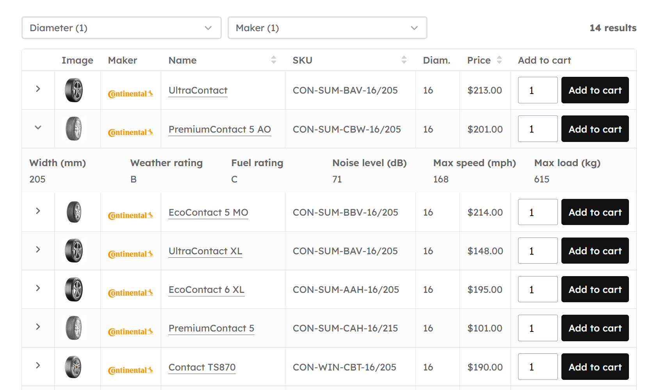659x390 pixels.
Task: Expand the EcoContact 5 MO row
Action: (x=37, y=211)
